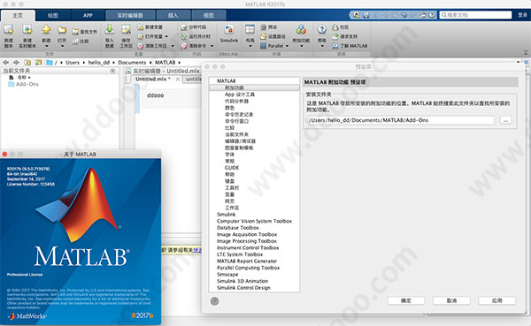This screenshot has width=531, height=326.
Task: Click the search documentation field
Action: point(476,15)
